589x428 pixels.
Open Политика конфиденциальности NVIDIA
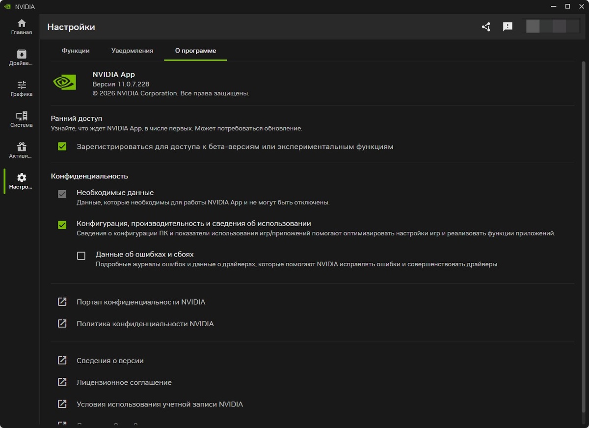point(145,324)
